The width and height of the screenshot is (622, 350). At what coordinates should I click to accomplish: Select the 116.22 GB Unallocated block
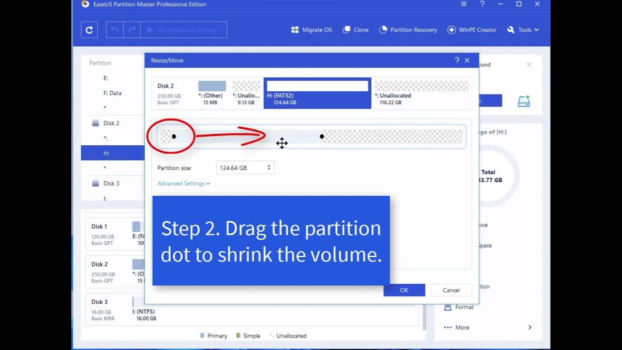[421, 93]
